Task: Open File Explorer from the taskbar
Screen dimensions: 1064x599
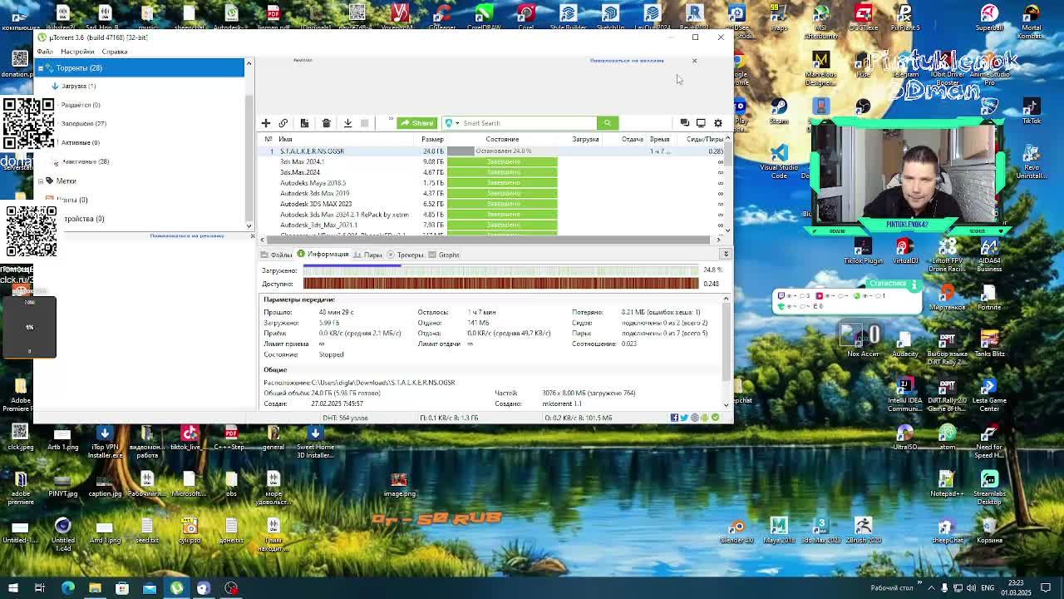Action: [95, 588]
